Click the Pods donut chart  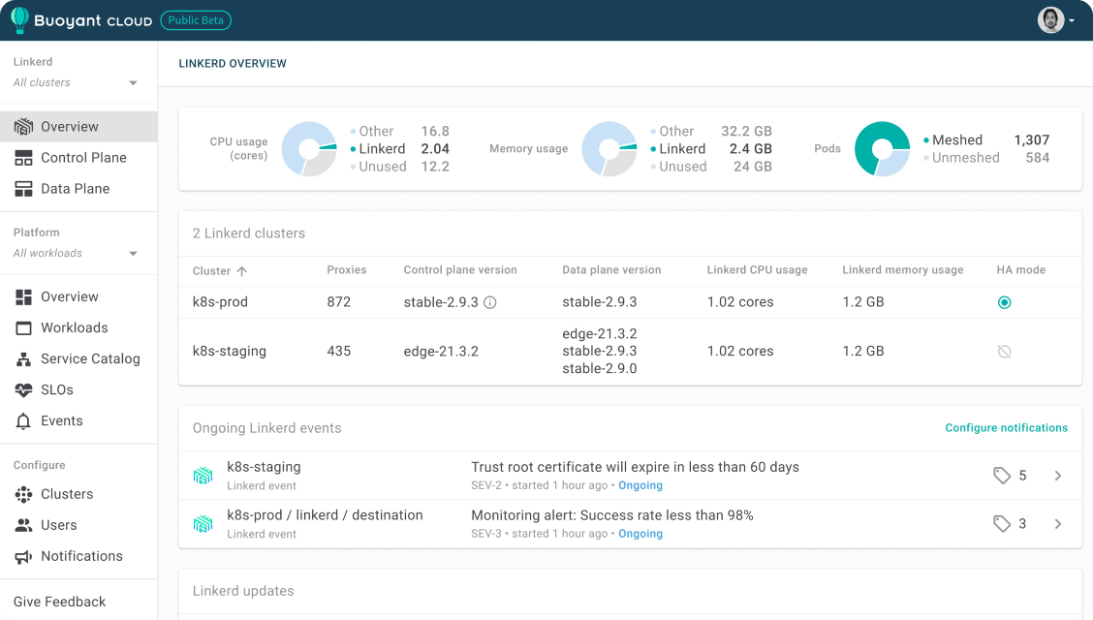tap(882, 149)
